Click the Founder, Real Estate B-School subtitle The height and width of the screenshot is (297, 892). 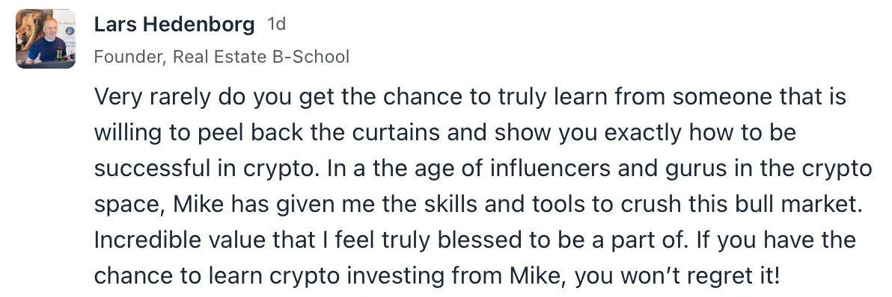[x=222, y=57]
